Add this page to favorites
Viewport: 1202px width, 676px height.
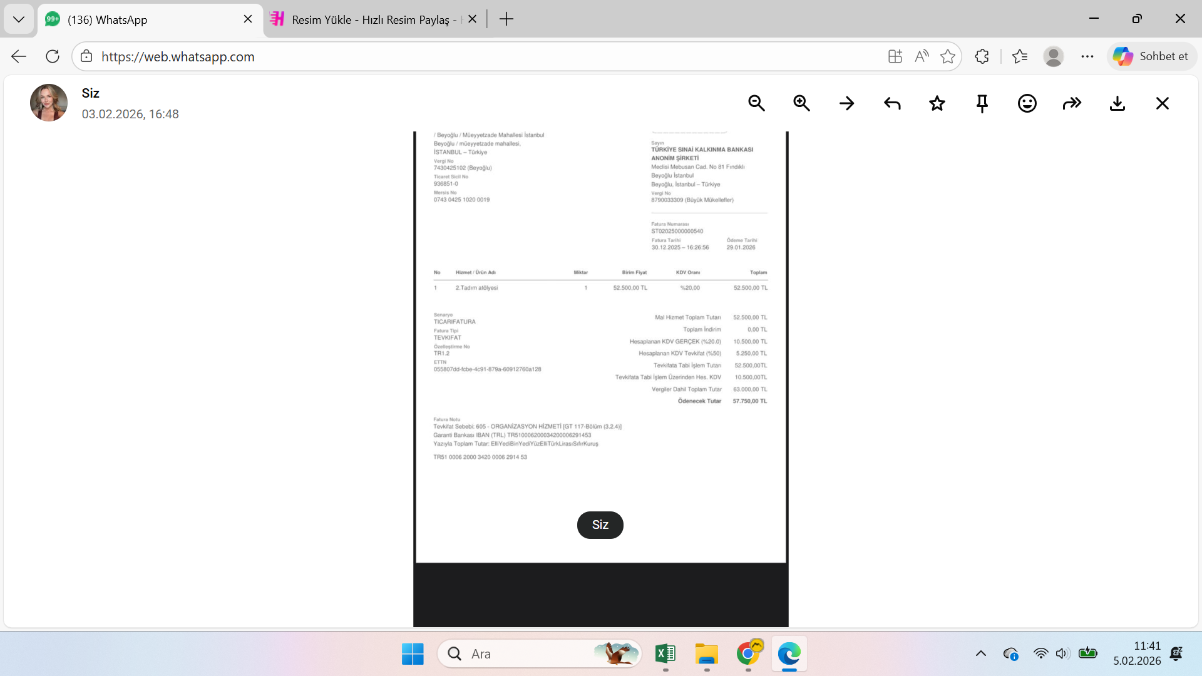948,56
